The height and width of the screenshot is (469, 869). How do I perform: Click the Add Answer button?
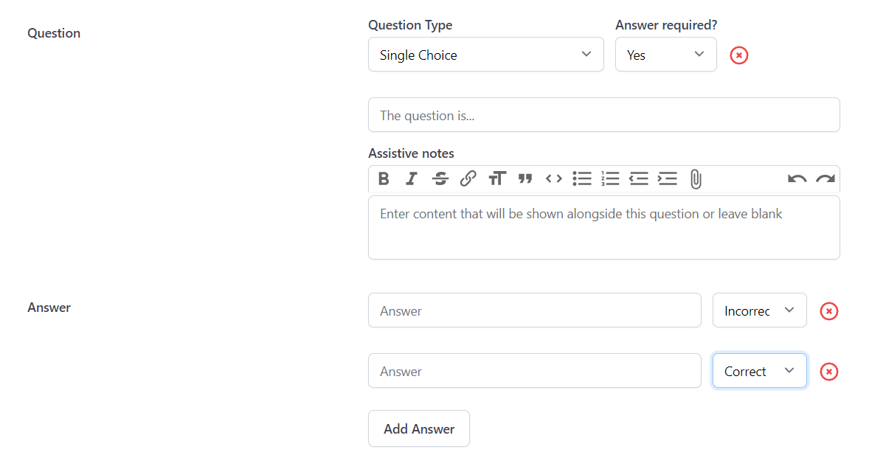[x=419, y=428]
